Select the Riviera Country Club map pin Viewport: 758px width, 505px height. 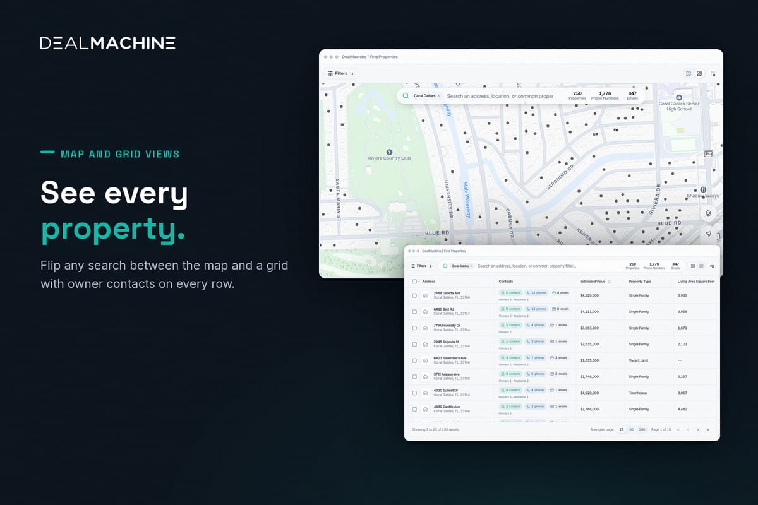(x=389, y=151)
